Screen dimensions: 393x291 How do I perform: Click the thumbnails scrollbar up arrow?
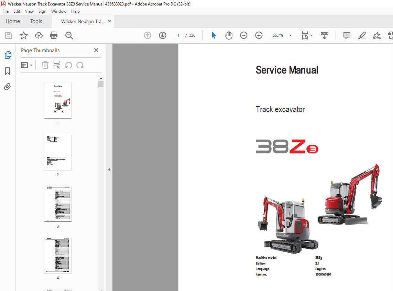[101, 78]
